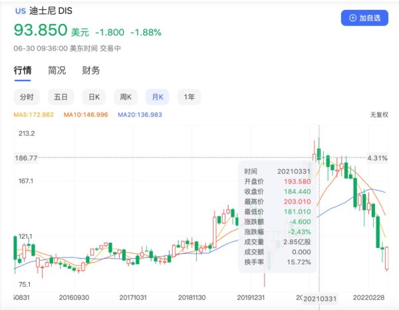
Task: Click the x-axis date 20171031
Action: tap(133, 297)
